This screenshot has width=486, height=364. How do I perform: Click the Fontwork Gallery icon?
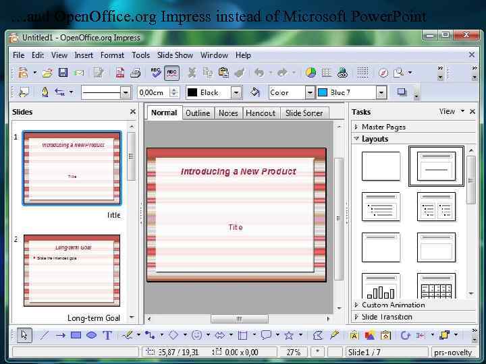pos(354,335)
